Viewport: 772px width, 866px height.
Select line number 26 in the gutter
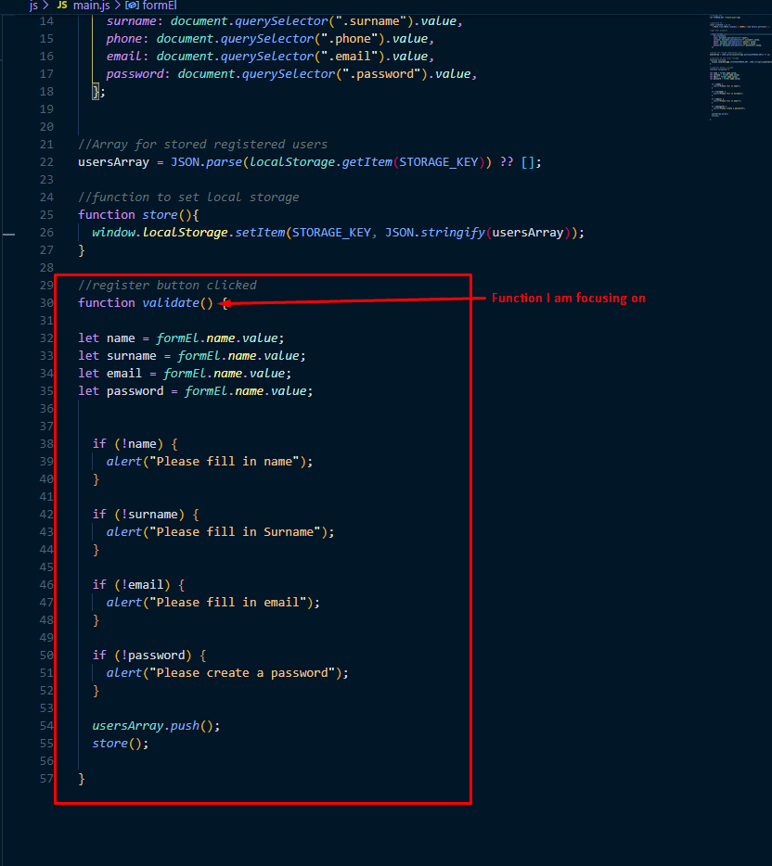pos(46,233)
